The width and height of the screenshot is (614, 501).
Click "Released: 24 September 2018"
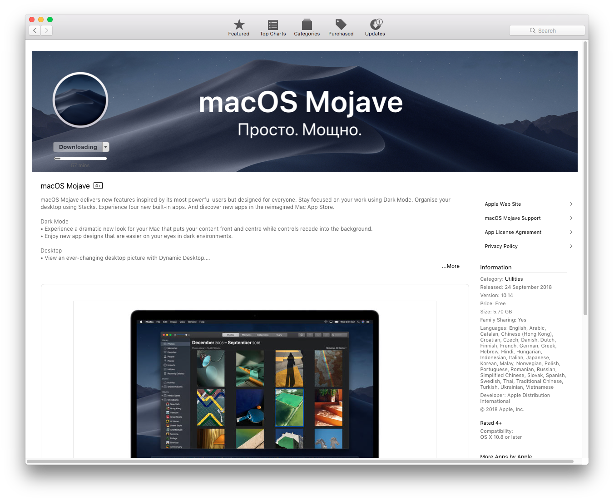pyautogui.click(x=516, y=287)
